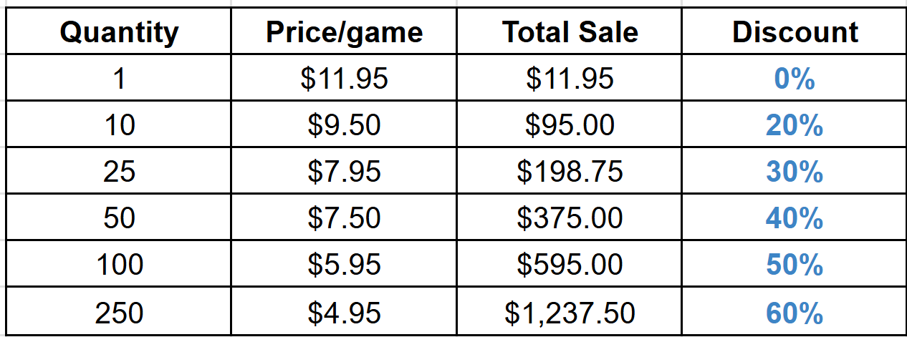
Task: Select the $9.50 price cell
Action: (x=344, y=126)
